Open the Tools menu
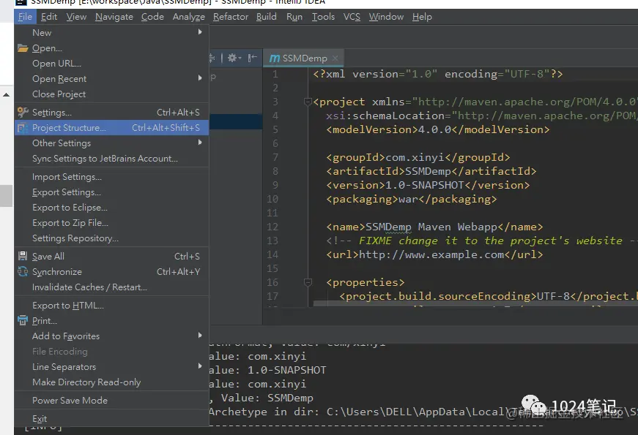 point(323,17)
